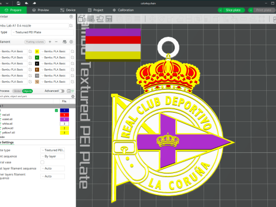Click object's blue filament 1 cell
Image resolution: width=276 pixels, height=207 pixels.
pos(64,110)
